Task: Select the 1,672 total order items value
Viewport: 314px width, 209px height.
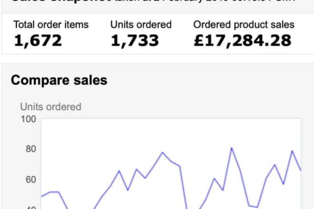Action: tap(38, 40)
